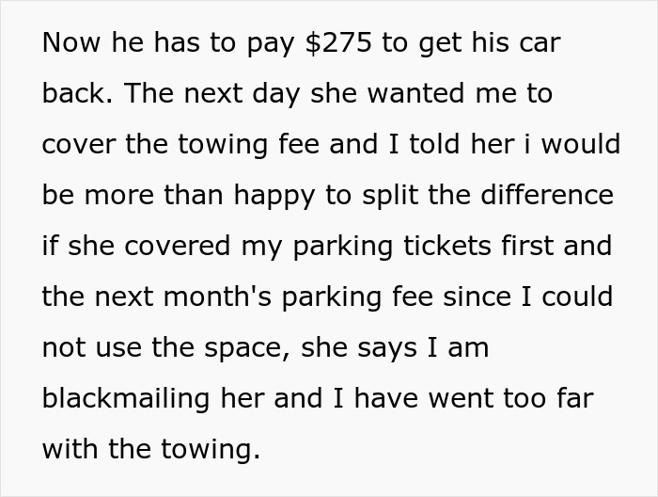Click the word "could"

[x=578, y=297]
